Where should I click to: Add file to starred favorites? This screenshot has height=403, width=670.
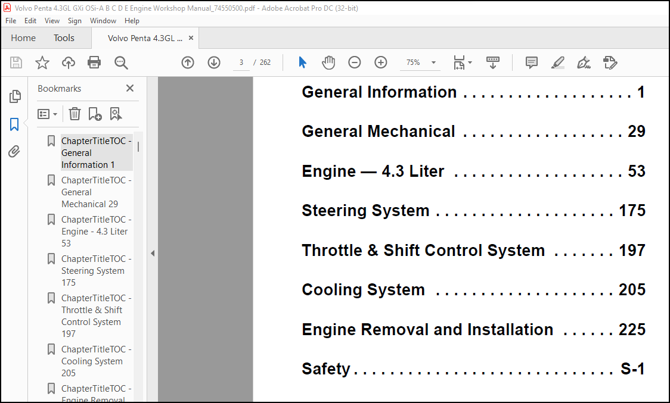[x=42, y=63]
